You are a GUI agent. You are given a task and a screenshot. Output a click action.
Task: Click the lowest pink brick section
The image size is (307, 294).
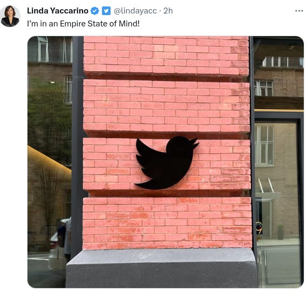[x=167, y=223]
